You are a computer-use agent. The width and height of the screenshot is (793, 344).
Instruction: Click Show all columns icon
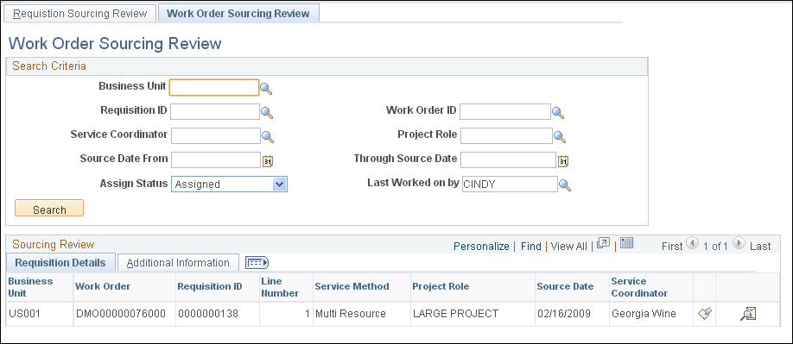(257, 262)
